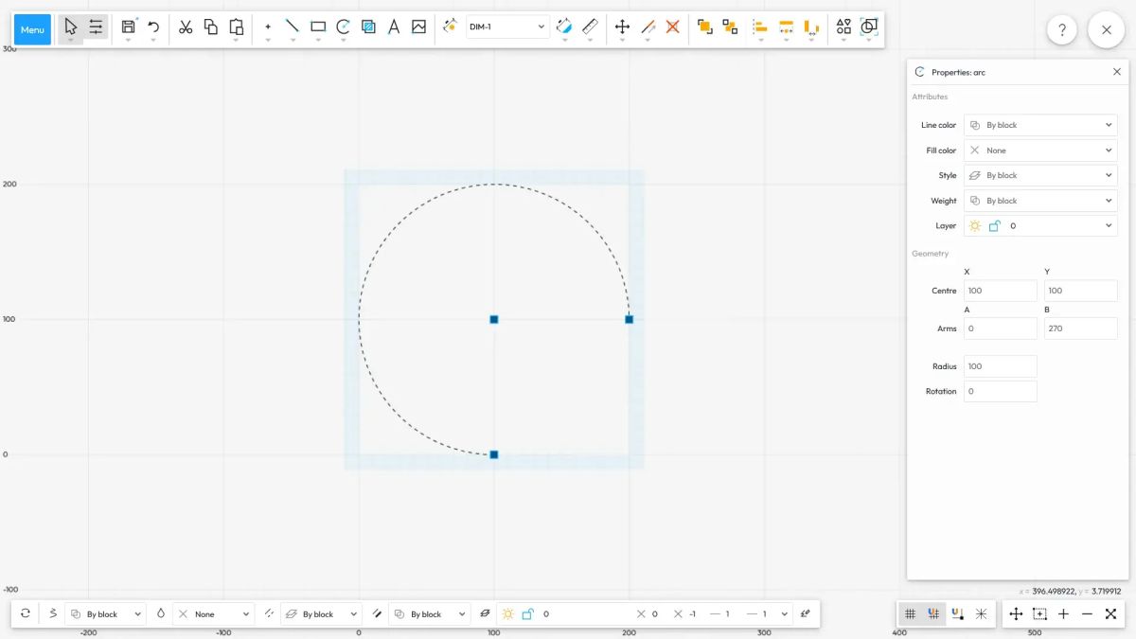This screenshot has width=1136, height=639.
Task: Toggle the layer lock icon in Properties
Action: click(994, 226)
